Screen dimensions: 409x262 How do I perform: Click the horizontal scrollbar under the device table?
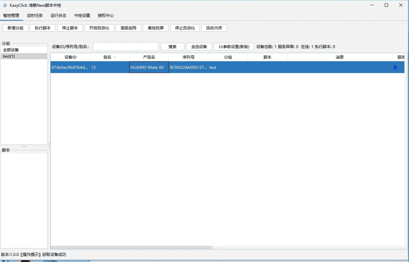(131, 247)
